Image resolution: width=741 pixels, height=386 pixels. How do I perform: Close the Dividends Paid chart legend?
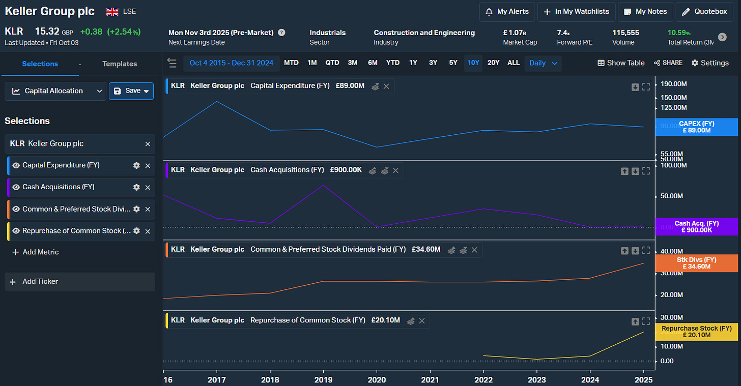(474, 250)
